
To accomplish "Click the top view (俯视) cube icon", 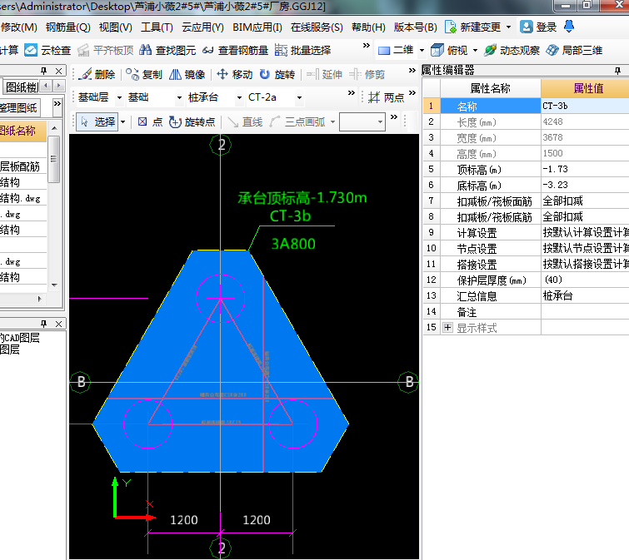I will tap(437, 50).
